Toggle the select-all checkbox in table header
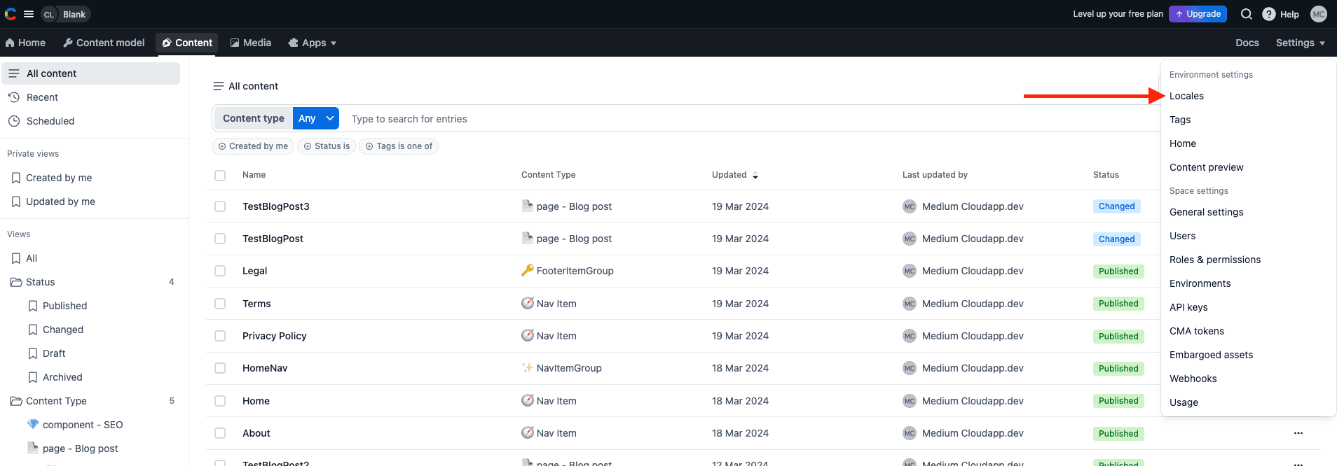The height and width of the screenshot is (466, 1337). tap(220, 175)
